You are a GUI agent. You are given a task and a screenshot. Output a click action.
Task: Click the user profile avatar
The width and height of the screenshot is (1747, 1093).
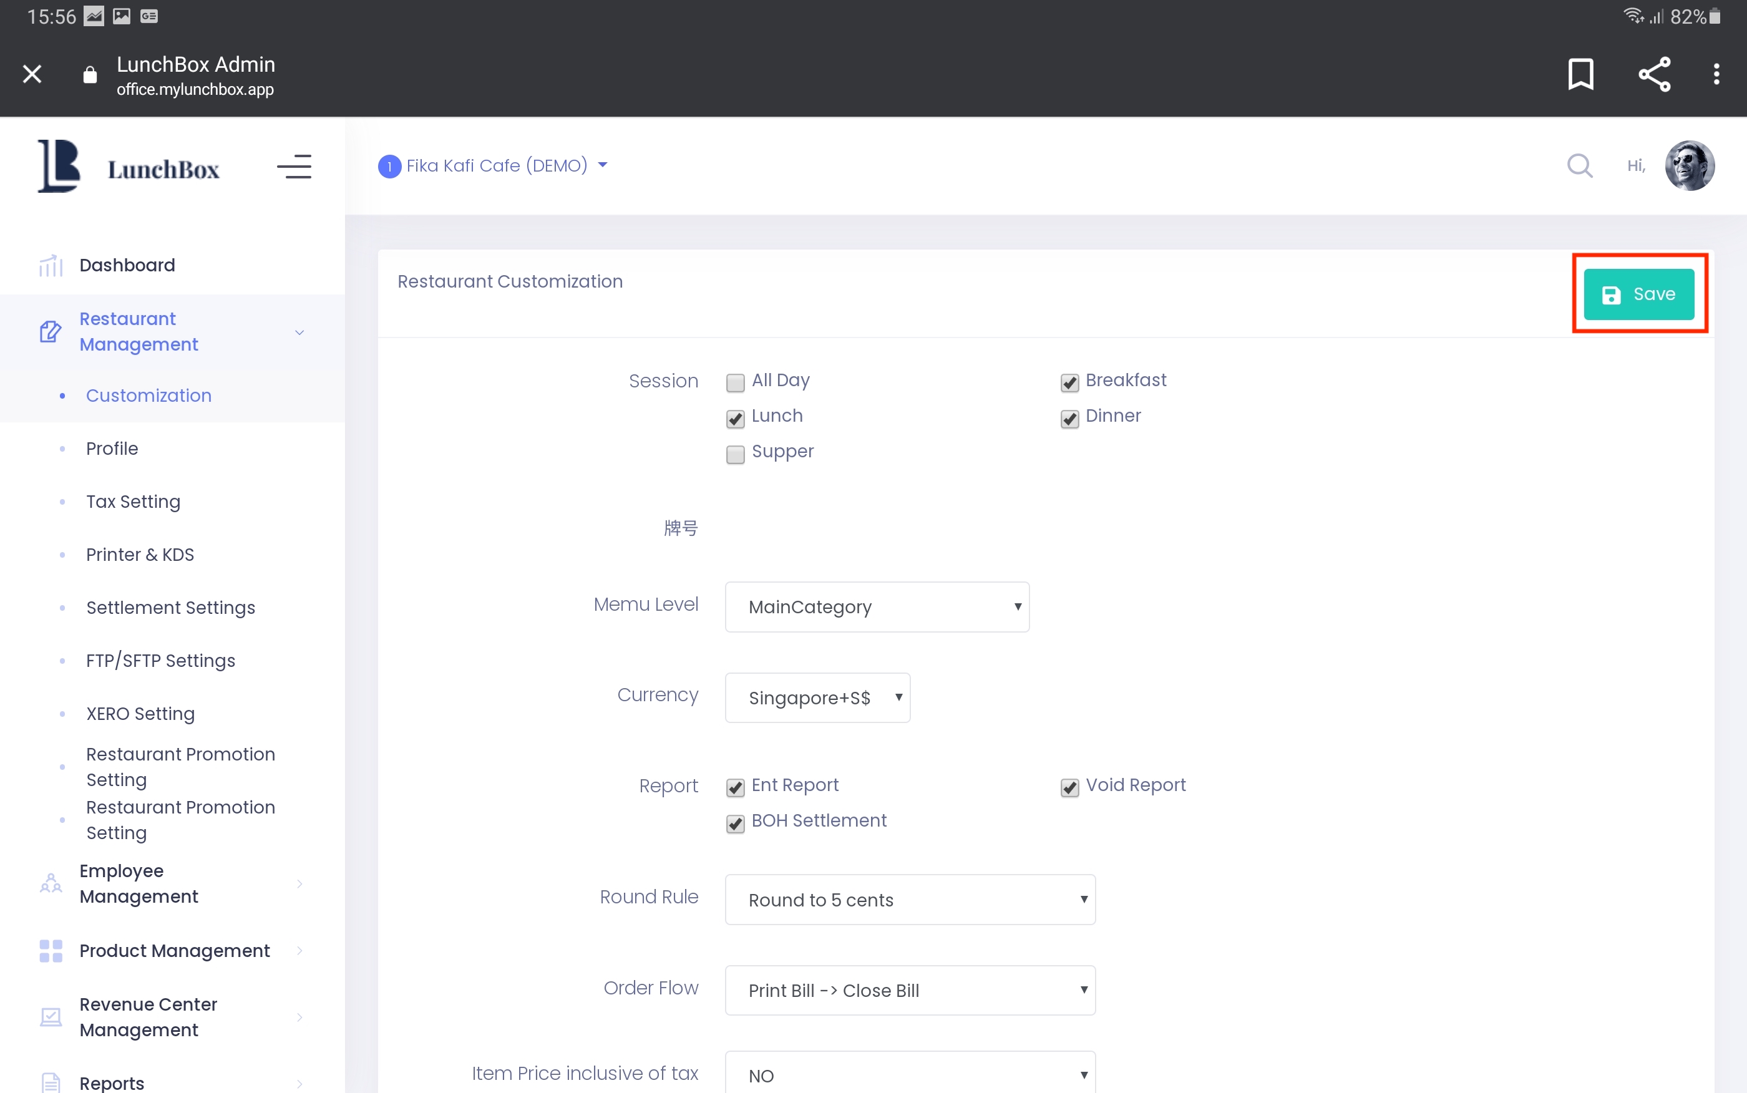(x=1689, y=165)
